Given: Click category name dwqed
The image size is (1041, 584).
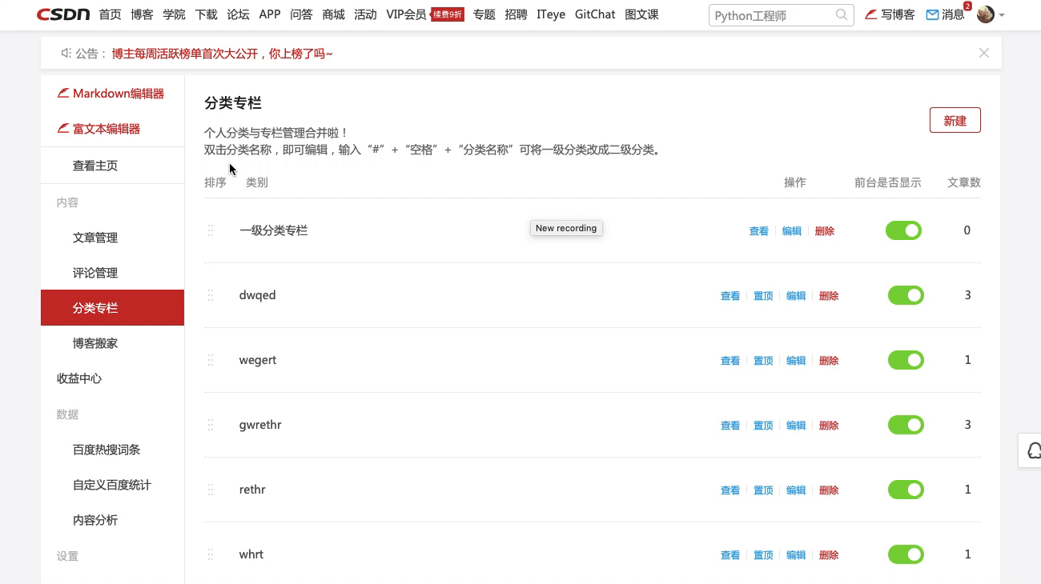Looking at the screenshot, I should click(257, 295).
